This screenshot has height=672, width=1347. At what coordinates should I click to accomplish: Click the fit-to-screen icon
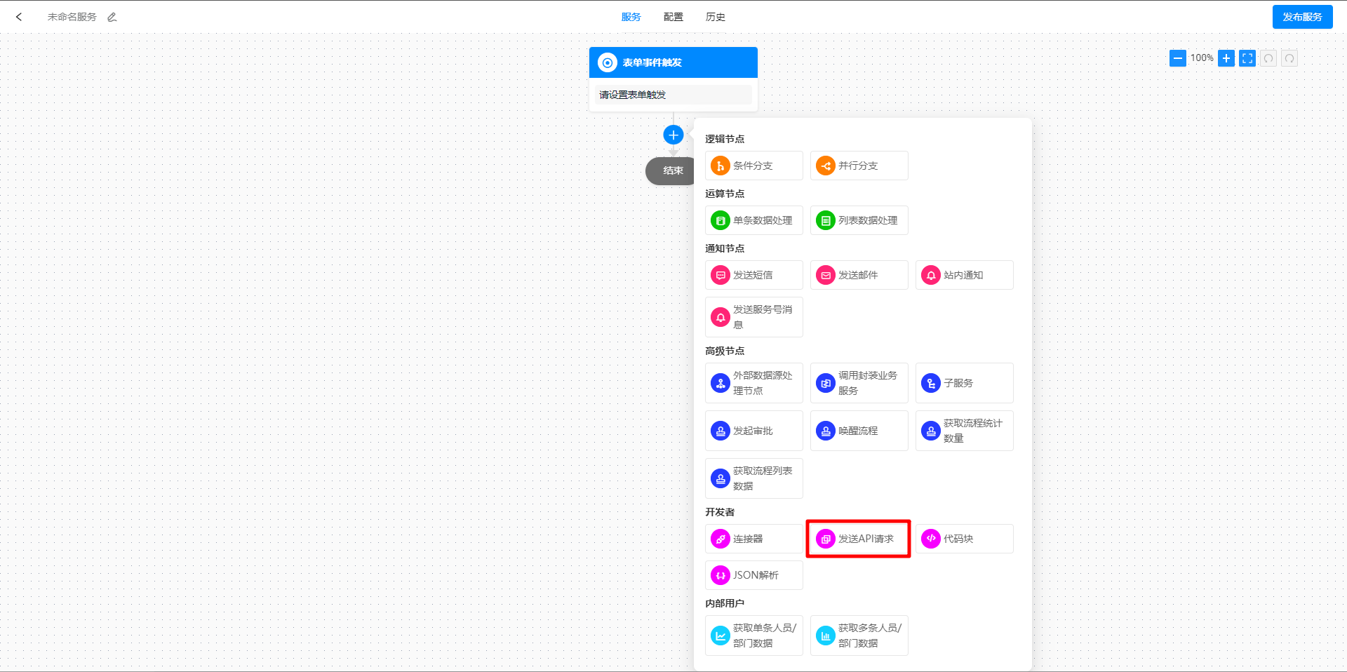point(1247,58)
